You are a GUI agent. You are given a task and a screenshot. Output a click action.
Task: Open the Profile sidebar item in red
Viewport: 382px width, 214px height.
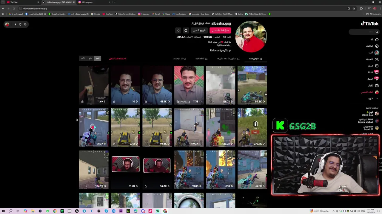click(369, 92)
